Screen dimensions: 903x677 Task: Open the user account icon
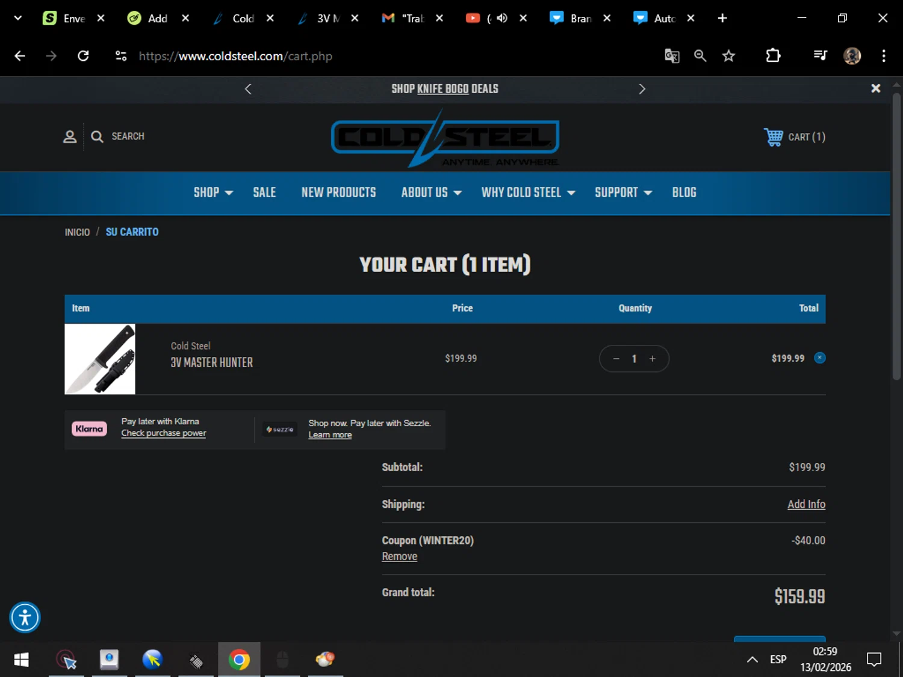[70, 137]
